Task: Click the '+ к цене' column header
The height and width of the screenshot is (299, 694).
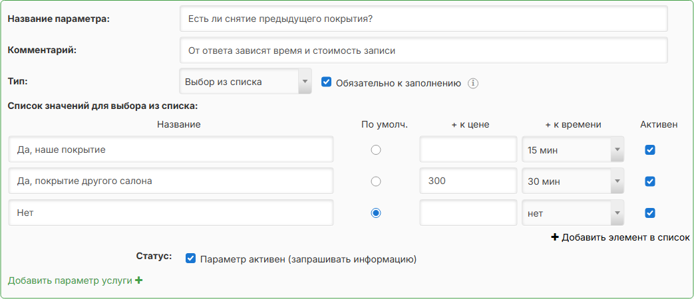Action: 470,124
